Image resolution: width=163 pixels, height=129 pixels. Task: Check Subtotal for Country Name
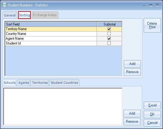click(109, 34)
